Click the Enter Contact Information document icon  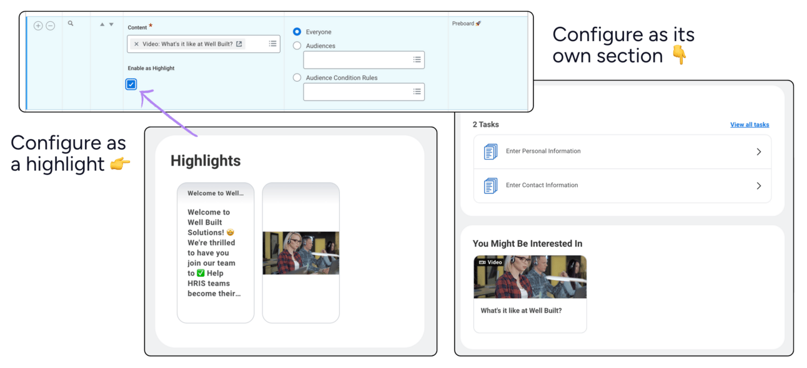[x=491, y=186]
